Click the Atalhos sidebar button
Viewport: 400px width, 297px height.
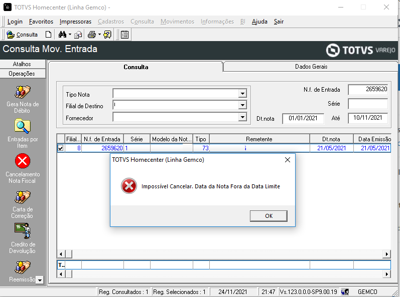[x=23, y=64]
